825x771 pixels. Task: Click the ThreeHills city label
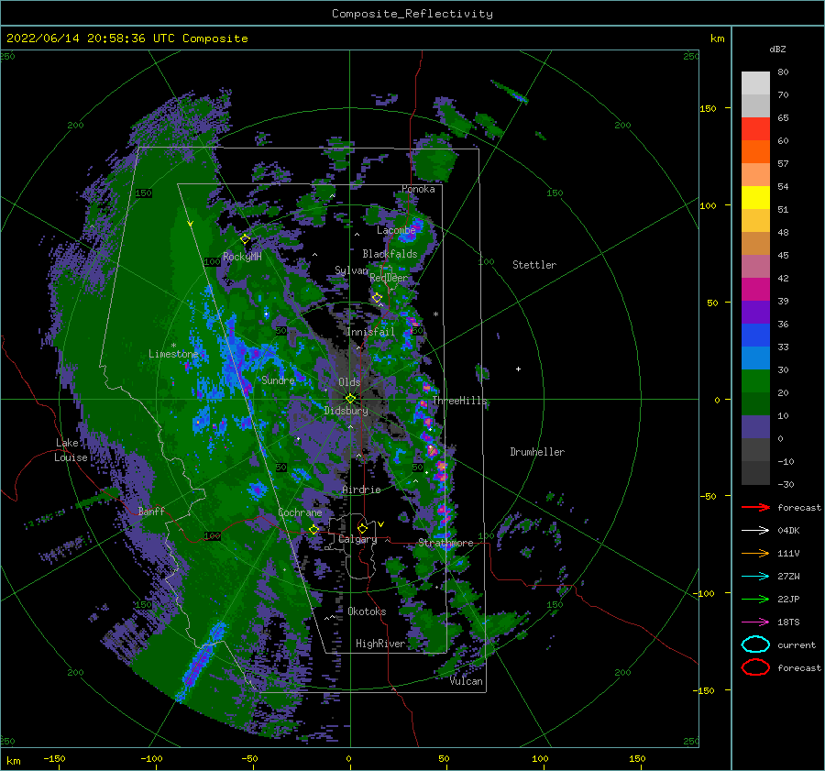(460, 401)
